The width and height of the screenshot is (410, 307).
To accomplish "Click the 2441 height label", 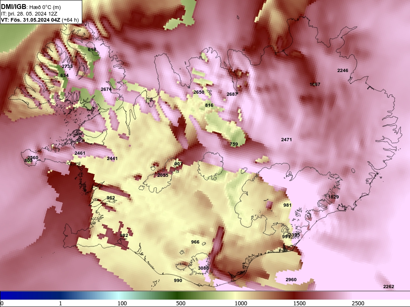I will [112, 158].
